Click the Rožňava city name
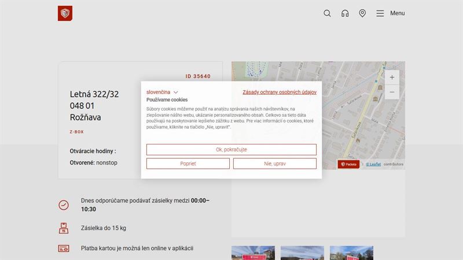 (85, 117)
